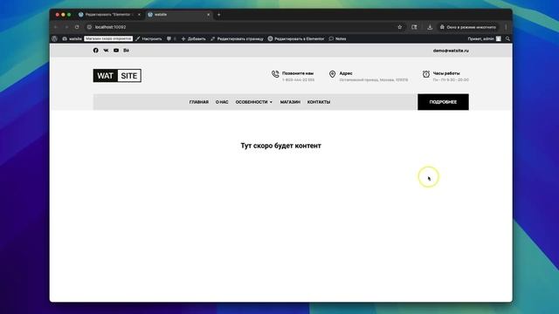Bookmark this page with the star

point(400,27)
